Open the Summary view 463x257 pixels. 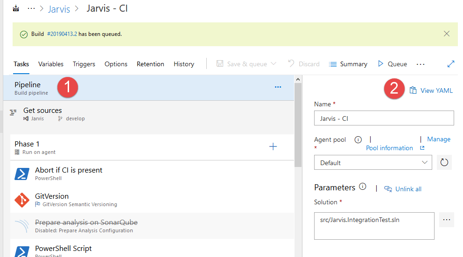[x=353, y=64]
